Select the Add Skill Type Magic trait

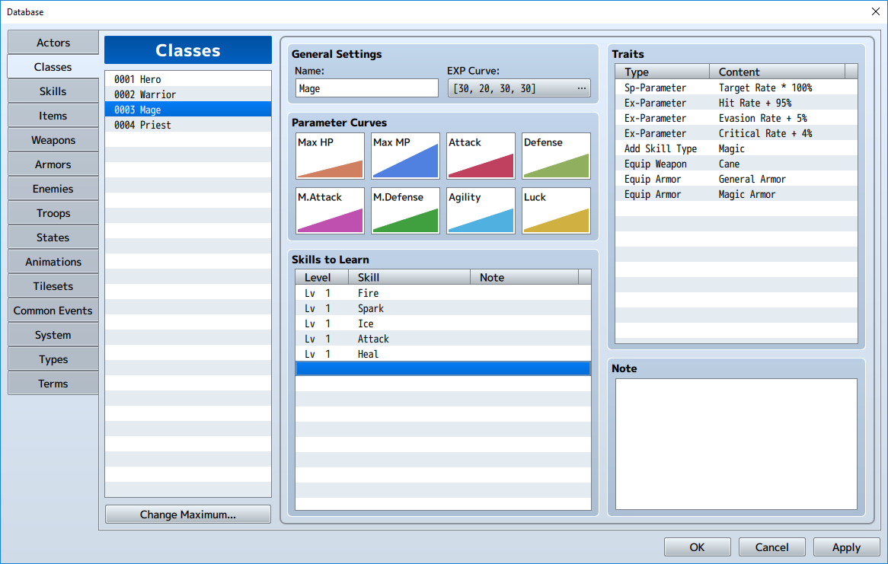(736, 148)
